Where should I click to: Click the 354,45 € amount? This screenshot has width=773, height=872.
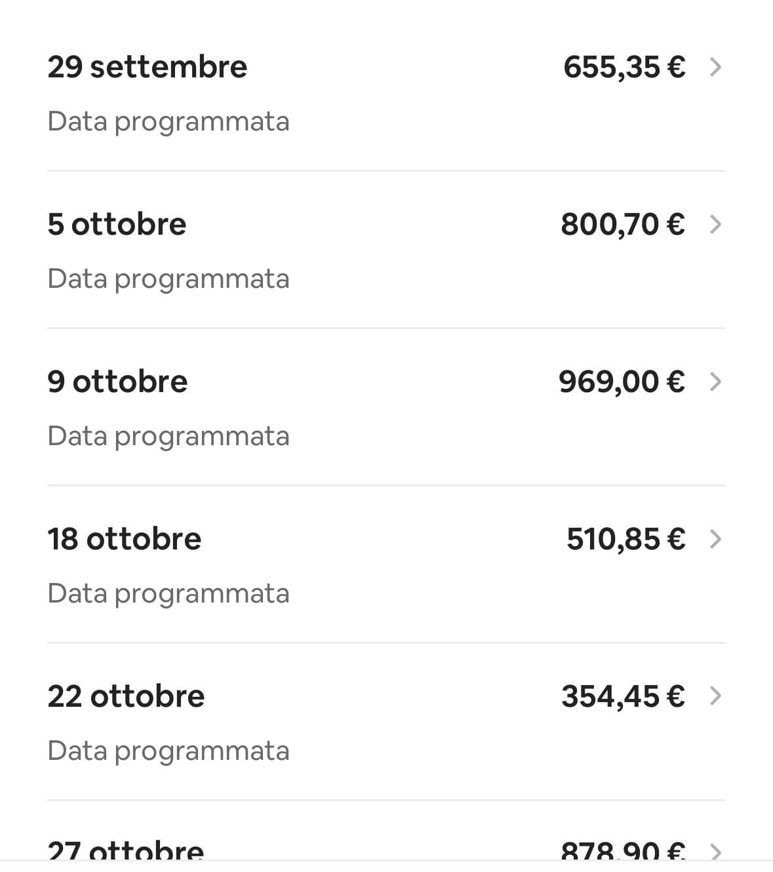tap(623, 696)
